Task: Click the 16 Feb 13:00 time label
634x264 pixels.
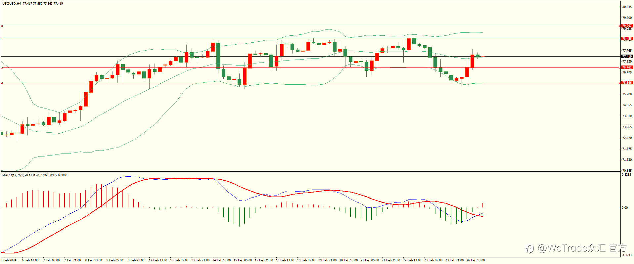Action: click(x=285, y=260)
